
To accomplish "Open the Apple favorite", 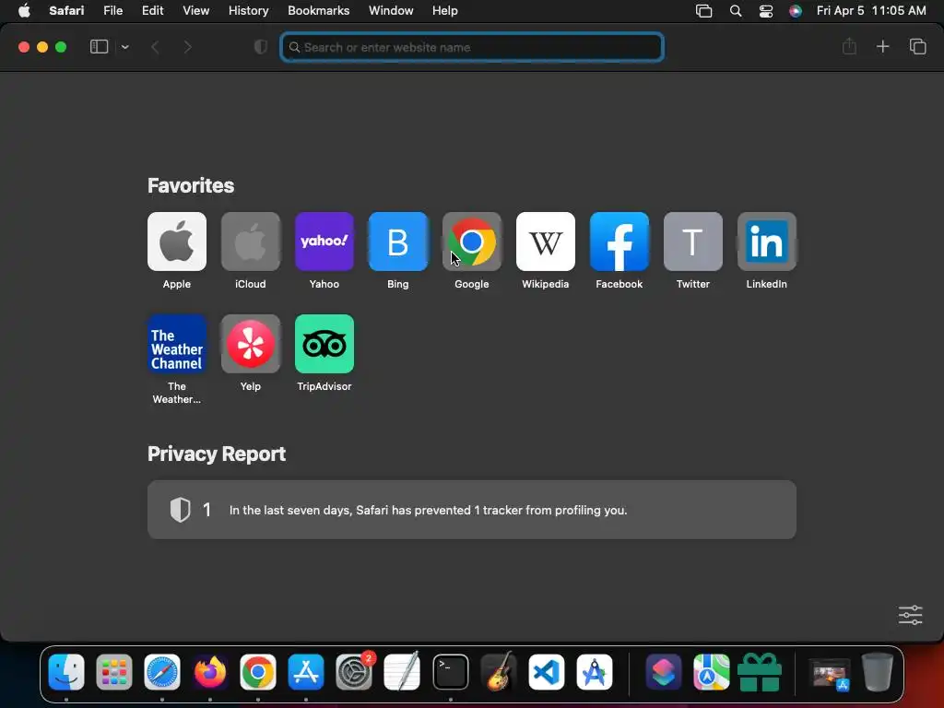I will (x=176, y=242).
